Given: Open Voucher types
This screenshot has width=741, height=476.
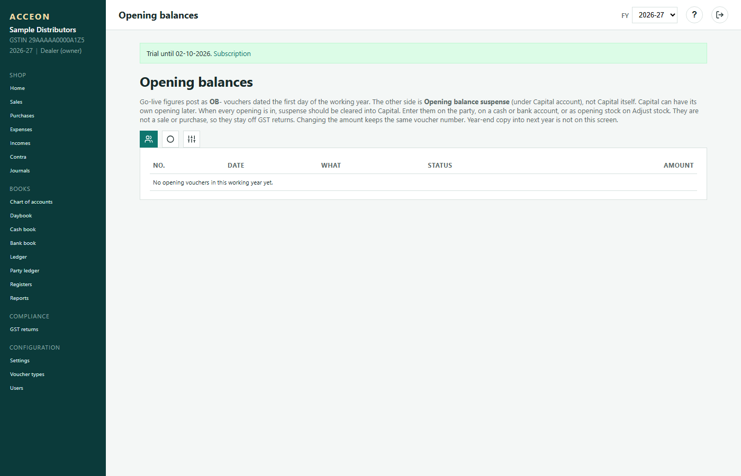Looking at the screenshot, I should point(27,374).
